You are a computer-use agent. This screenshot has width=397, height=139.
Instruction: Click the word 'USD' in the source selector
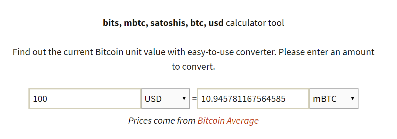(153, 99)
